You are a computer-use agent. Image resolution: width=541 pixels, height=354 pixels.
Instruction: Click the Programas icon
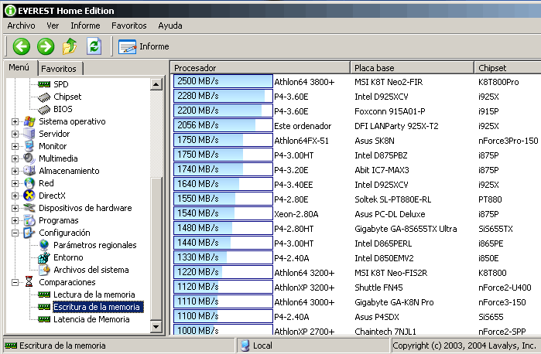(x=29, y=220)
